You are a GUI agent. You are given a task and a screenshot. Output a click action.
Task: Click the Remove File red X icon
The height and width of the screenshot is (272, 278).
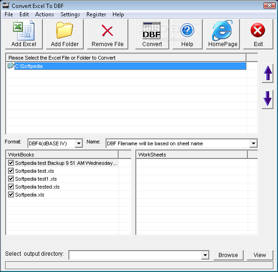[x=107, y=31]
